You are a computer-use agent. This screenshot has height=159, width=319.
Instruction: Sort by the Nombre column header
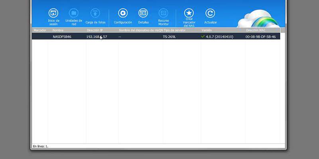coord(58,30)
